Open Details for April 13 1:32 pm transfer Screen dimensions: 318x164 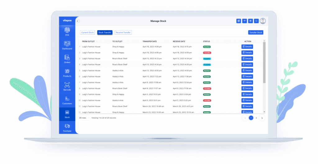click(x=247, y=77)
